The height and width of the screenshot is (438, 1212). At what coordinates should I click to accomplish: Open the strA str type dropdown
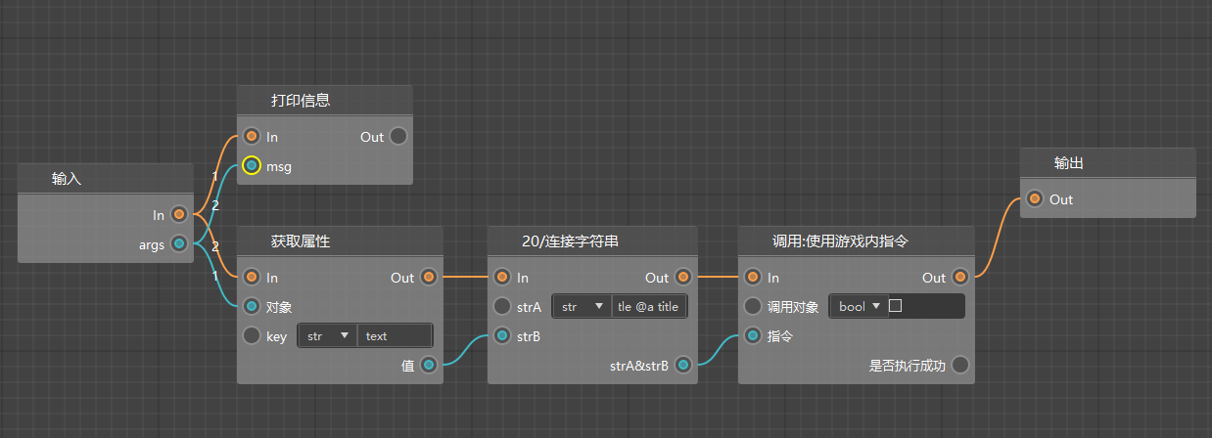tap(582, 307)
